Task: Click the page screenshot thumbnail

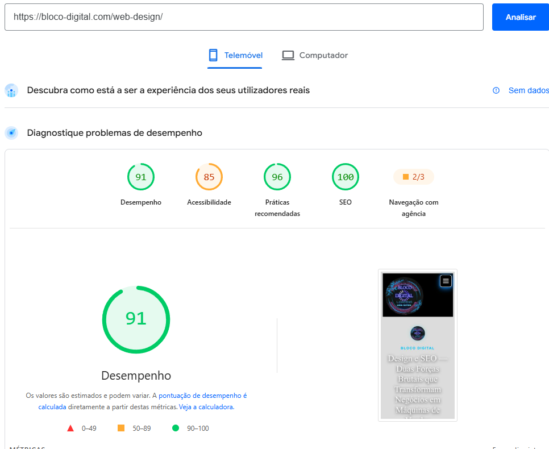Action: click(418, 346)
